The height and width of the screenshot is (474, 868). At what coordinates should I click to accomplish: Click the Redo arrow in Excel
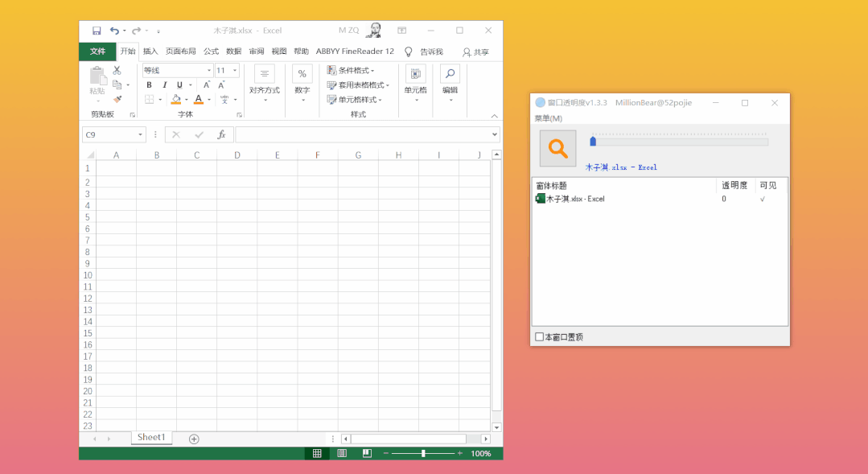click(x=136, y=31)
